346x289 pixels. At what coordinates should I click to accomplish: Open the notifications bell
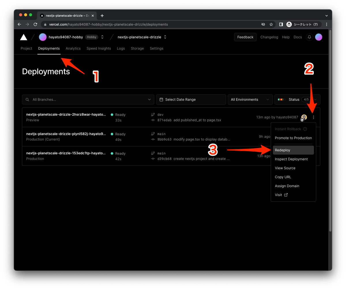309,37
